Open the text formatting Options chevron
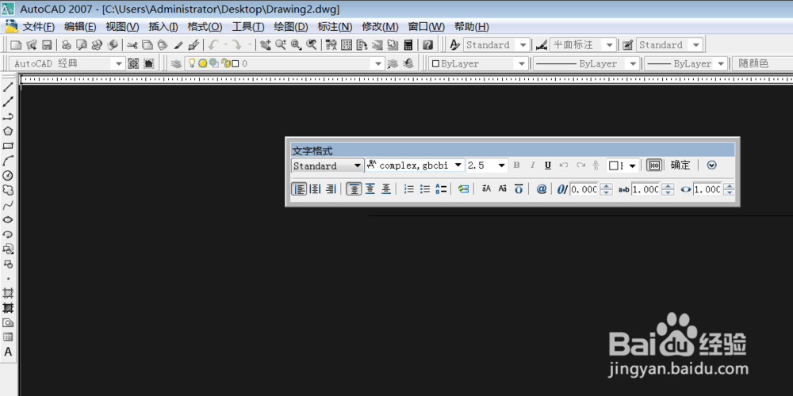 click(x=711, y=166)
